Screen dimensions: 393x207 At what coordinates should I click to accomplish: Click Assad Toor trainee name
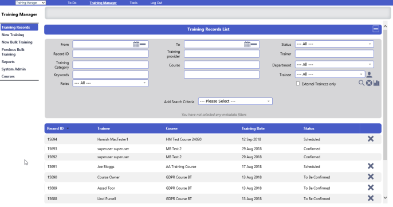point(106,188)
